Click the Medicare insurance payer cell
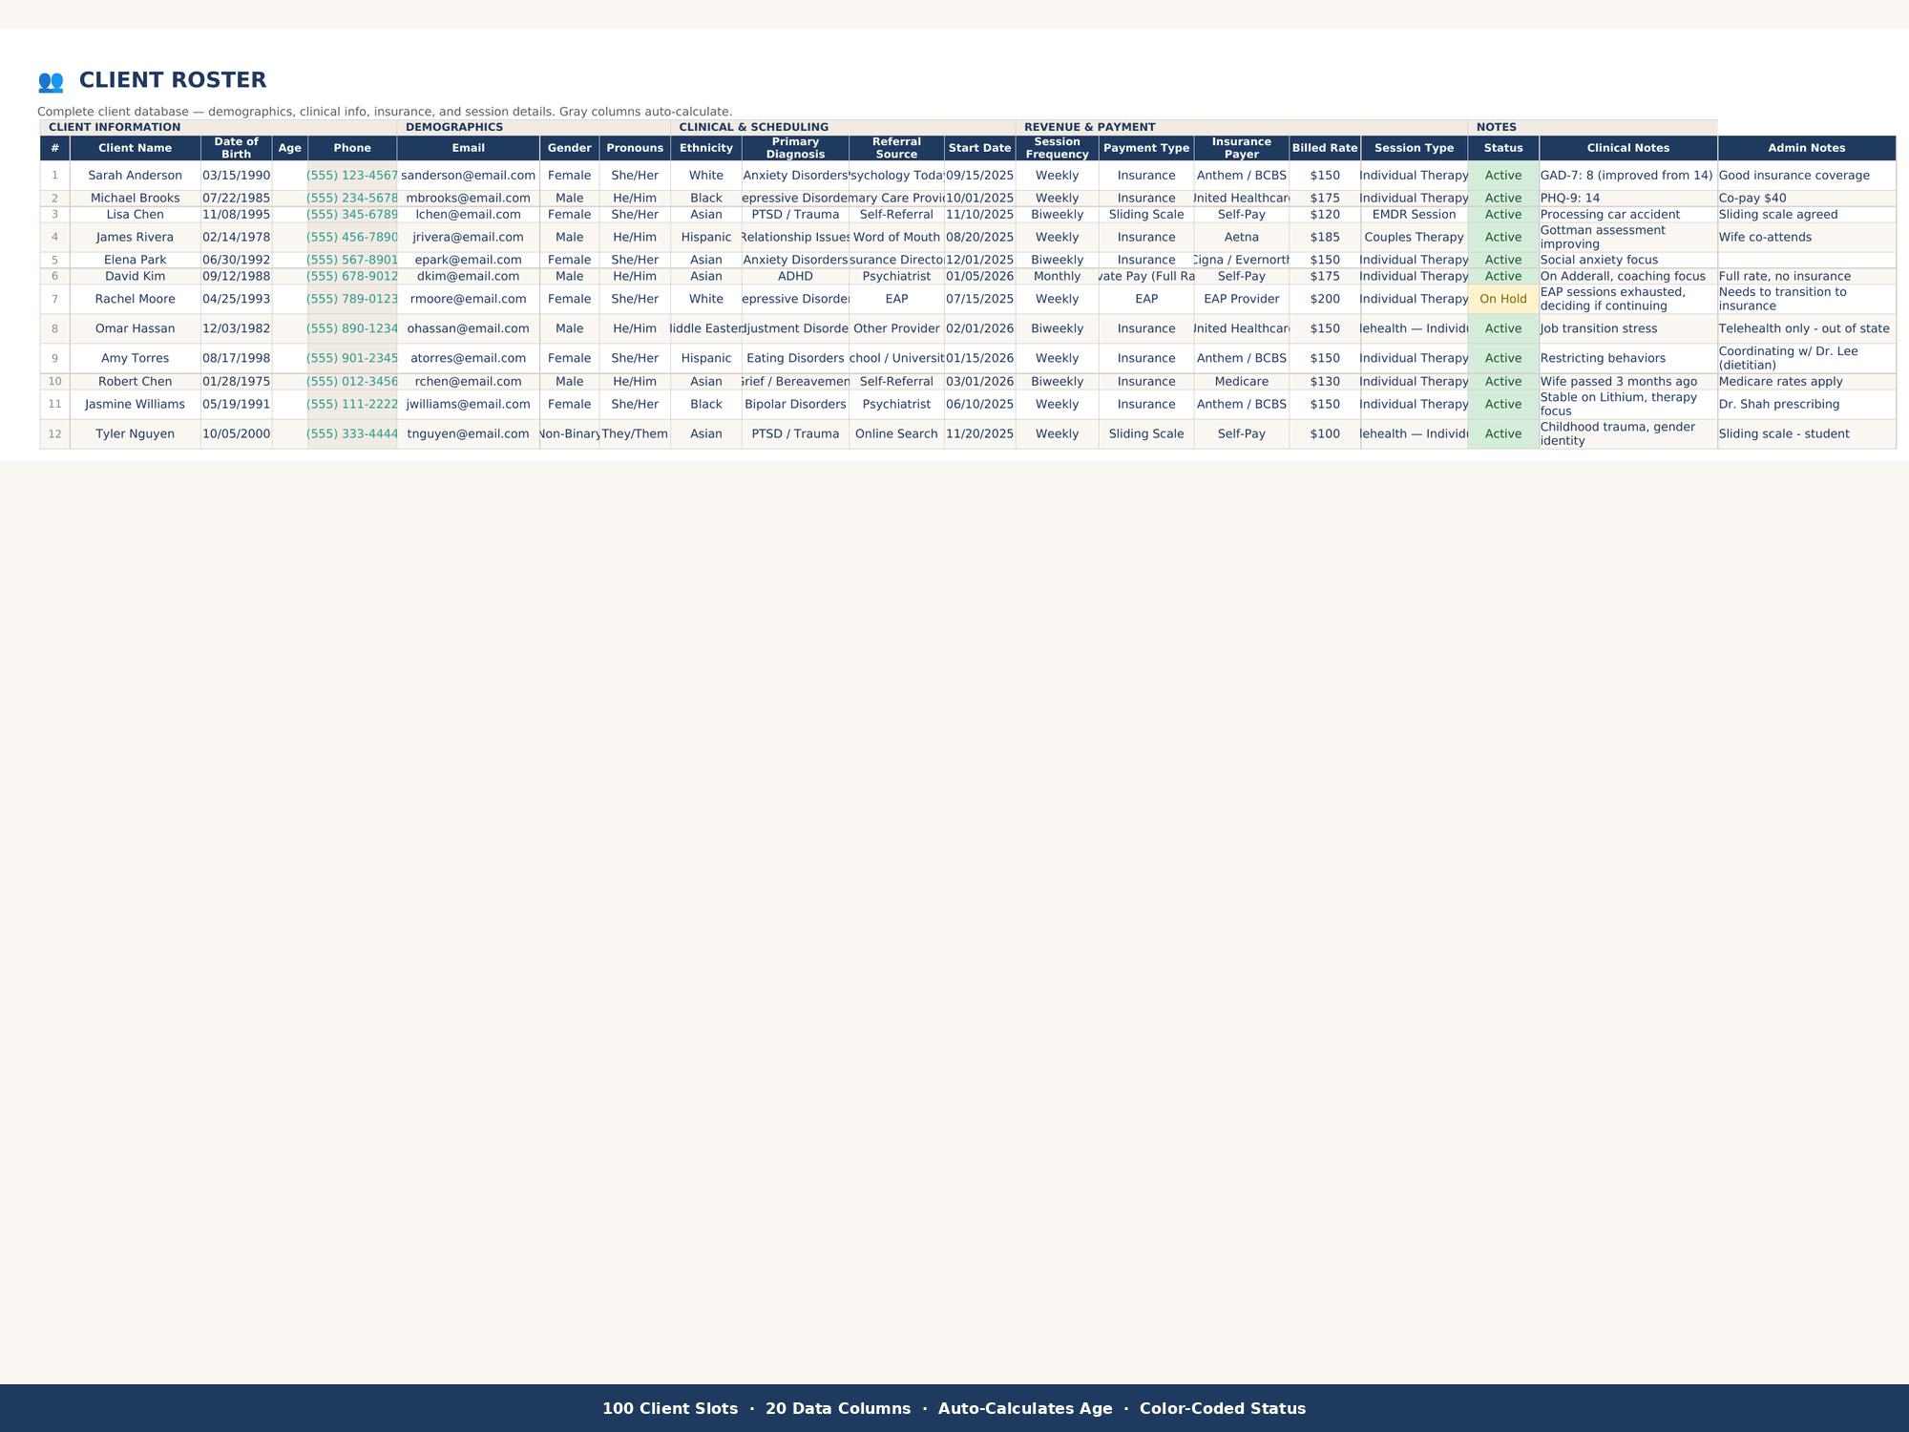This screenshot has height=1432, width=1909. [1241, 382]
